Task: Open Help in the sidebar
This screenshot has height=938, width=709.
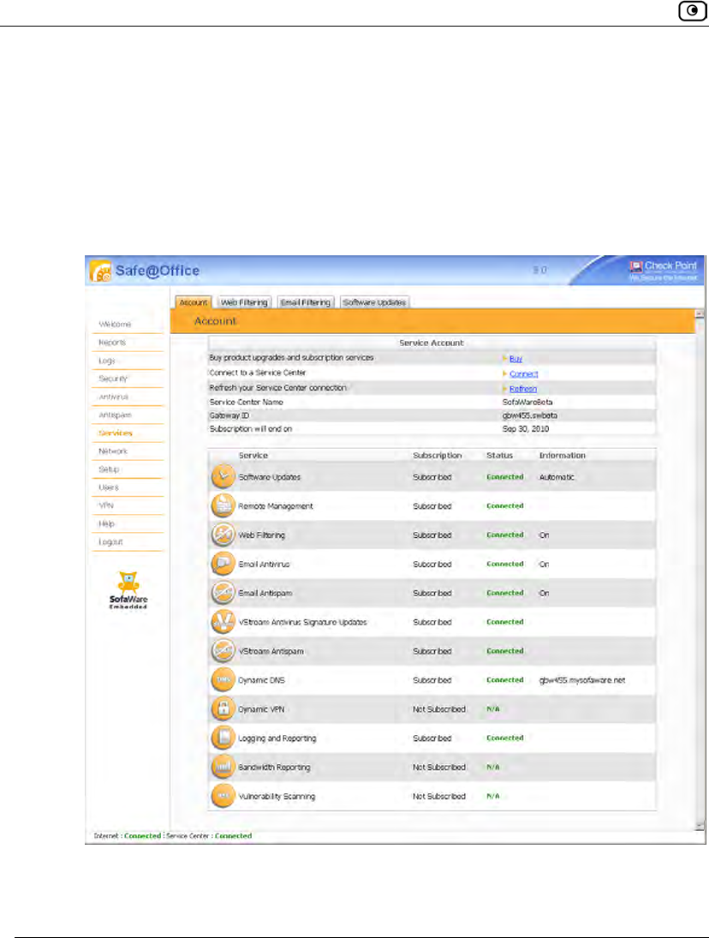Action: click(x=106, y=523)
